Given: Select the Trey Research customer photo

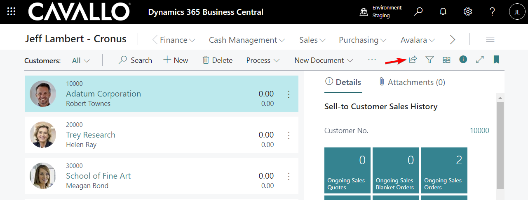Looking at the screenshot, I should [43, 135].
